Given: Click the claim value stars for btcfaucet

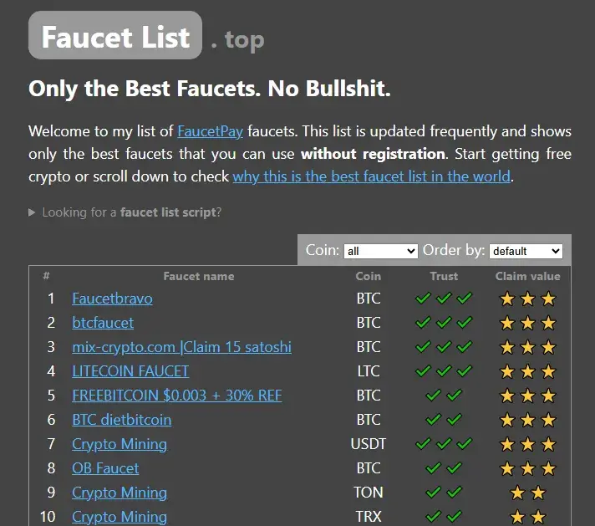Looking at the screenshot, I should (528, 323).
